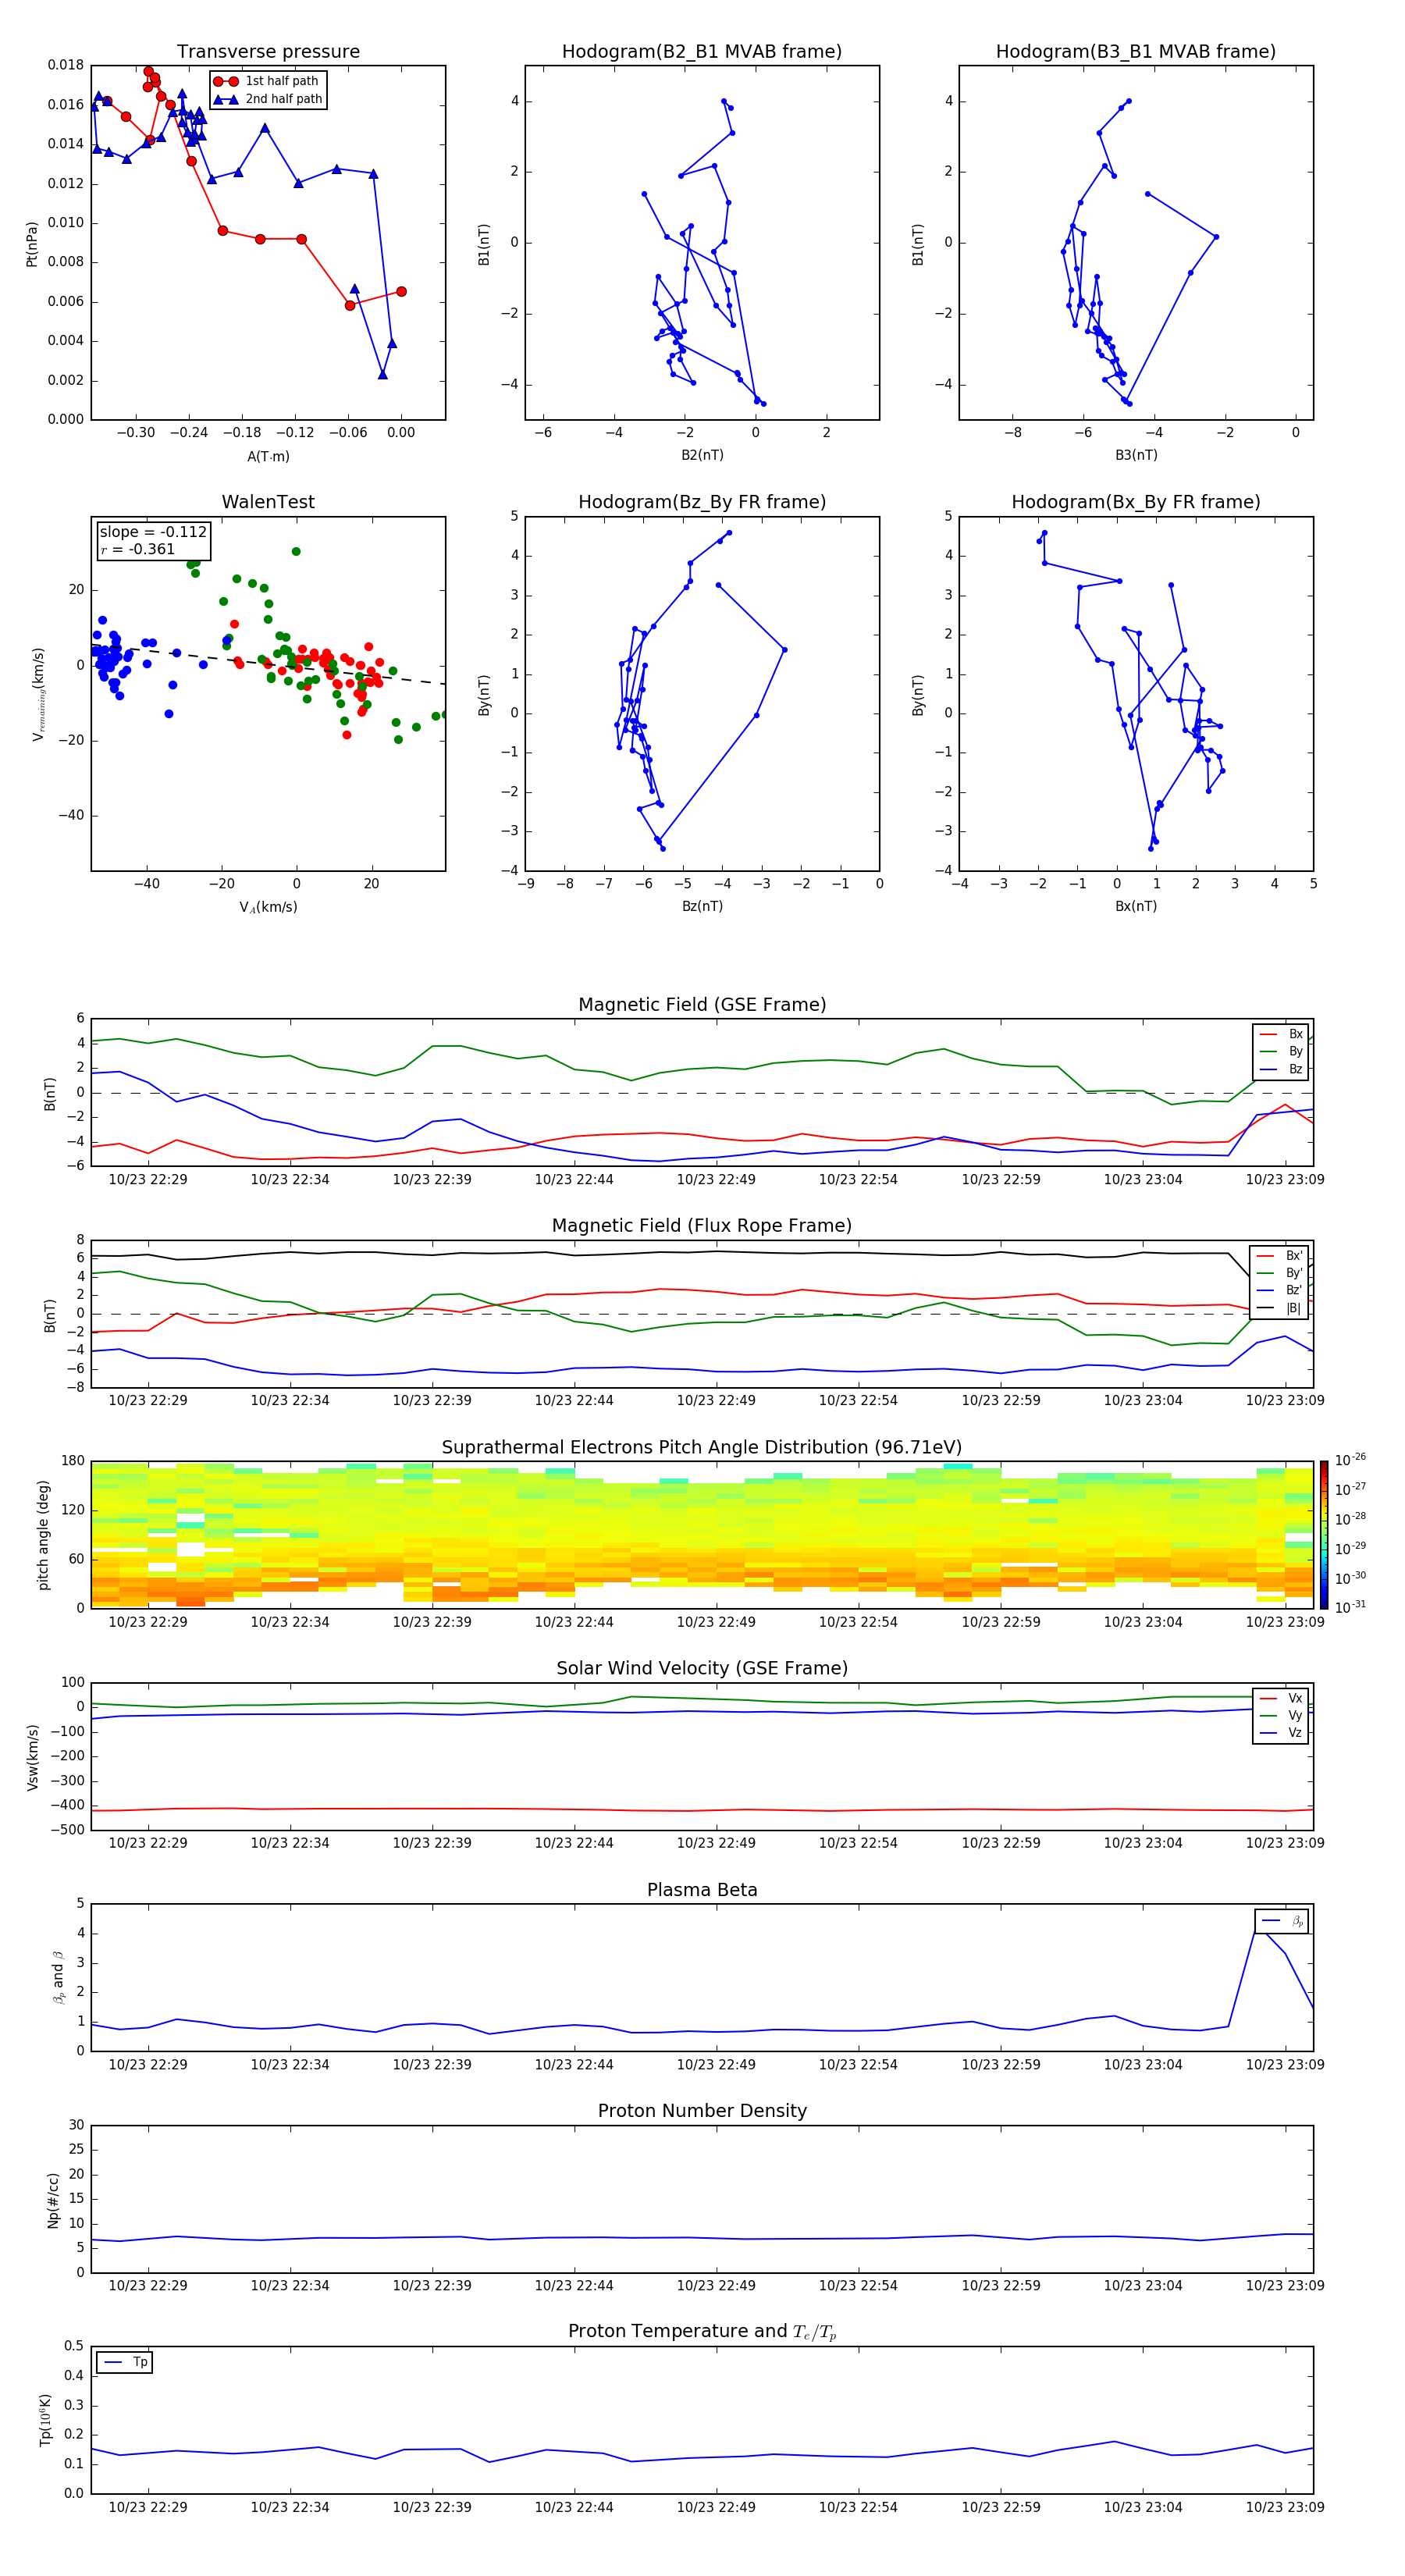Click the 'Bz(nT)' x-axis label
The width and height of the screenshot is (1405, 2576).
click(x=702, y=906)
